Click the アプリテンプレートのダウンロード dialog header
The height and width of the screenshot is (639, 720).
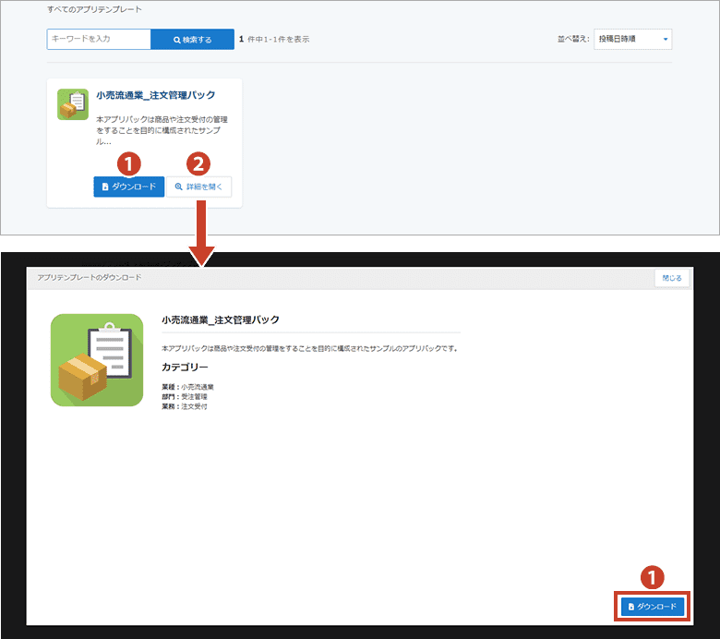pyautogui.click(x=90, y=277)
